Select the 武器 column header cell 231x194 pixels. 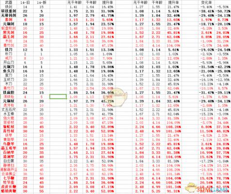tap(9, 2)
